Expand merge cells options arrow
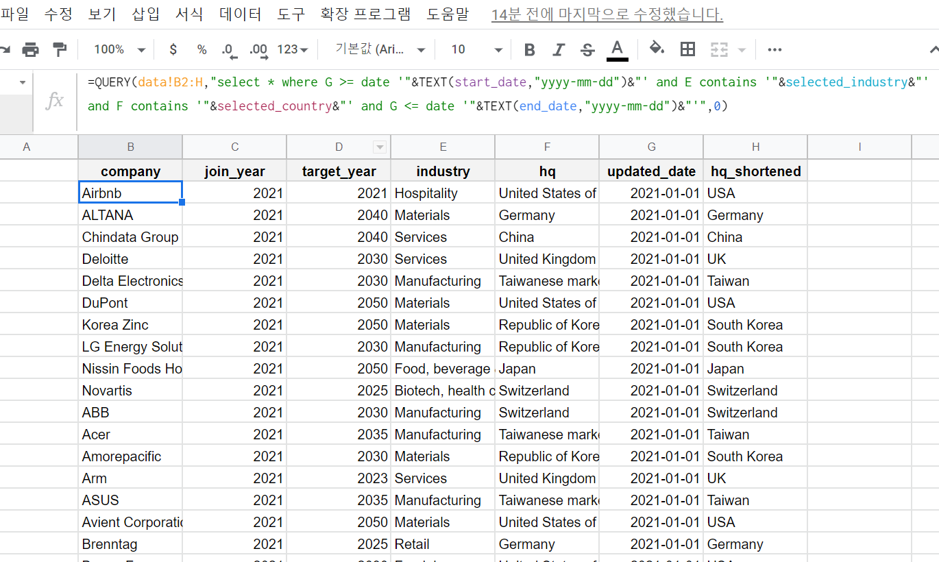 point(742,50)
